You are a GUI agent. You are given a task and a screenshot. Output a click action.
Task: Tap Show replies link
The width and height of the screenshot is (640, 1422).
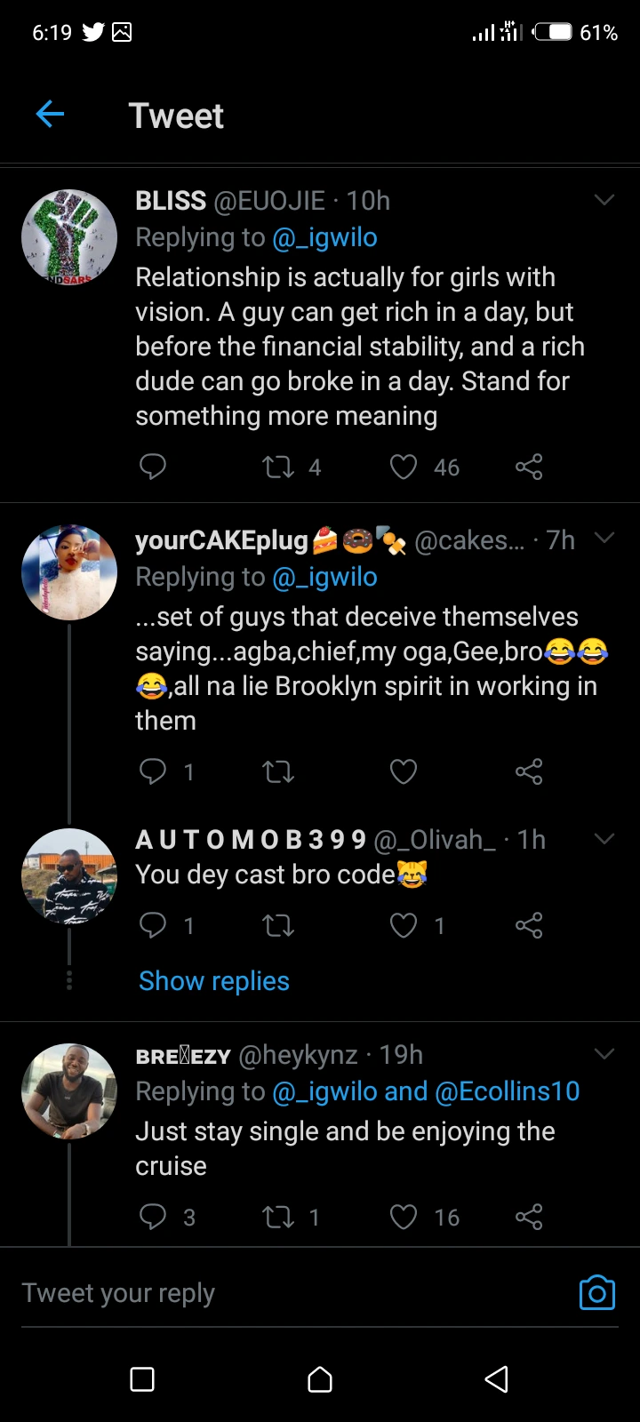click(214, 981)
